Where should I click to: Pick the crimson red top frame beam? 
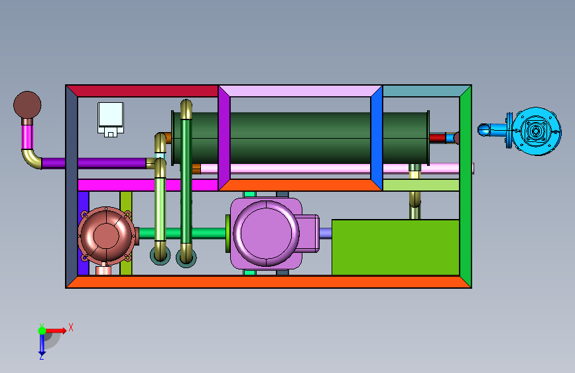pyautogui.click(x=143, y=91)
